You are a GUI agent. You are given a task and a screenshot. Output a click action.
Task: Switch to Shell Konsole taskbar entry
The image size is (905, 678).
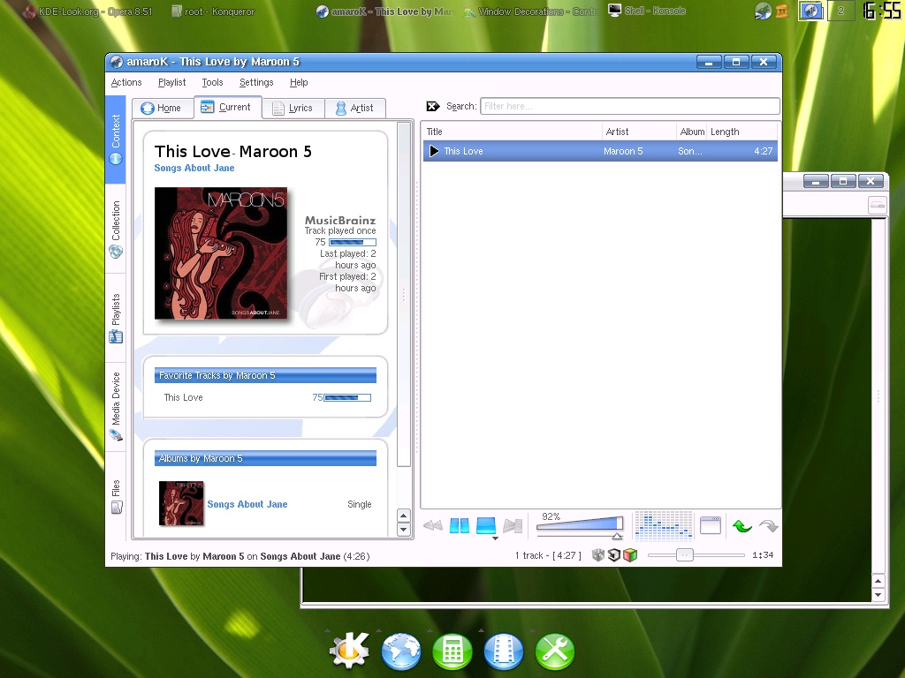click(x=648, y=11)
